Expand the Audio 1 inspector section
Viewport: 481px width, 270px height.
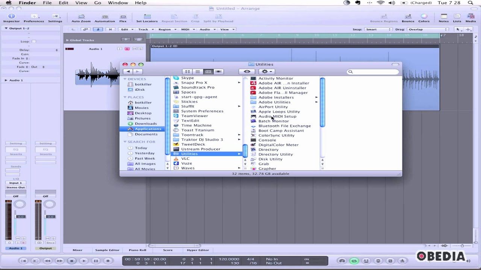(x=6, y=80)
